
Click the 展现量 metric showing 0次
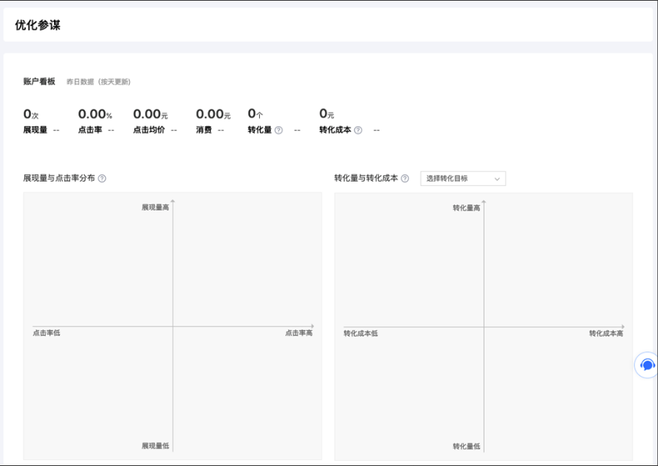(x=31, y=114)
